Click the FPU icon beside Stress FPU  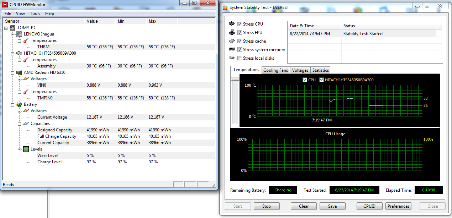click(x=232, y=32)
